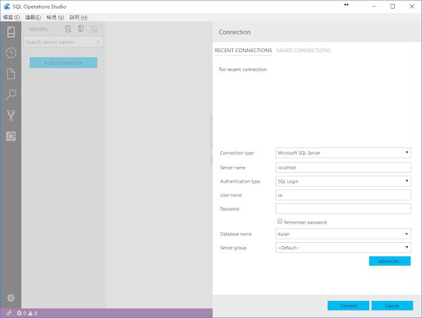Viewport: 422px width, 318px height.
Task: Click the New Connection icon in Servers header
Action: [x=68, y=29]
